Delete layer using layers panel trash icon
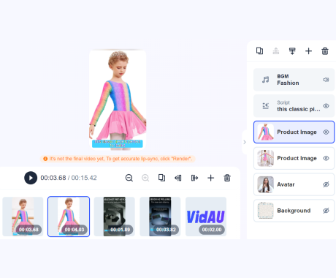 325,51
